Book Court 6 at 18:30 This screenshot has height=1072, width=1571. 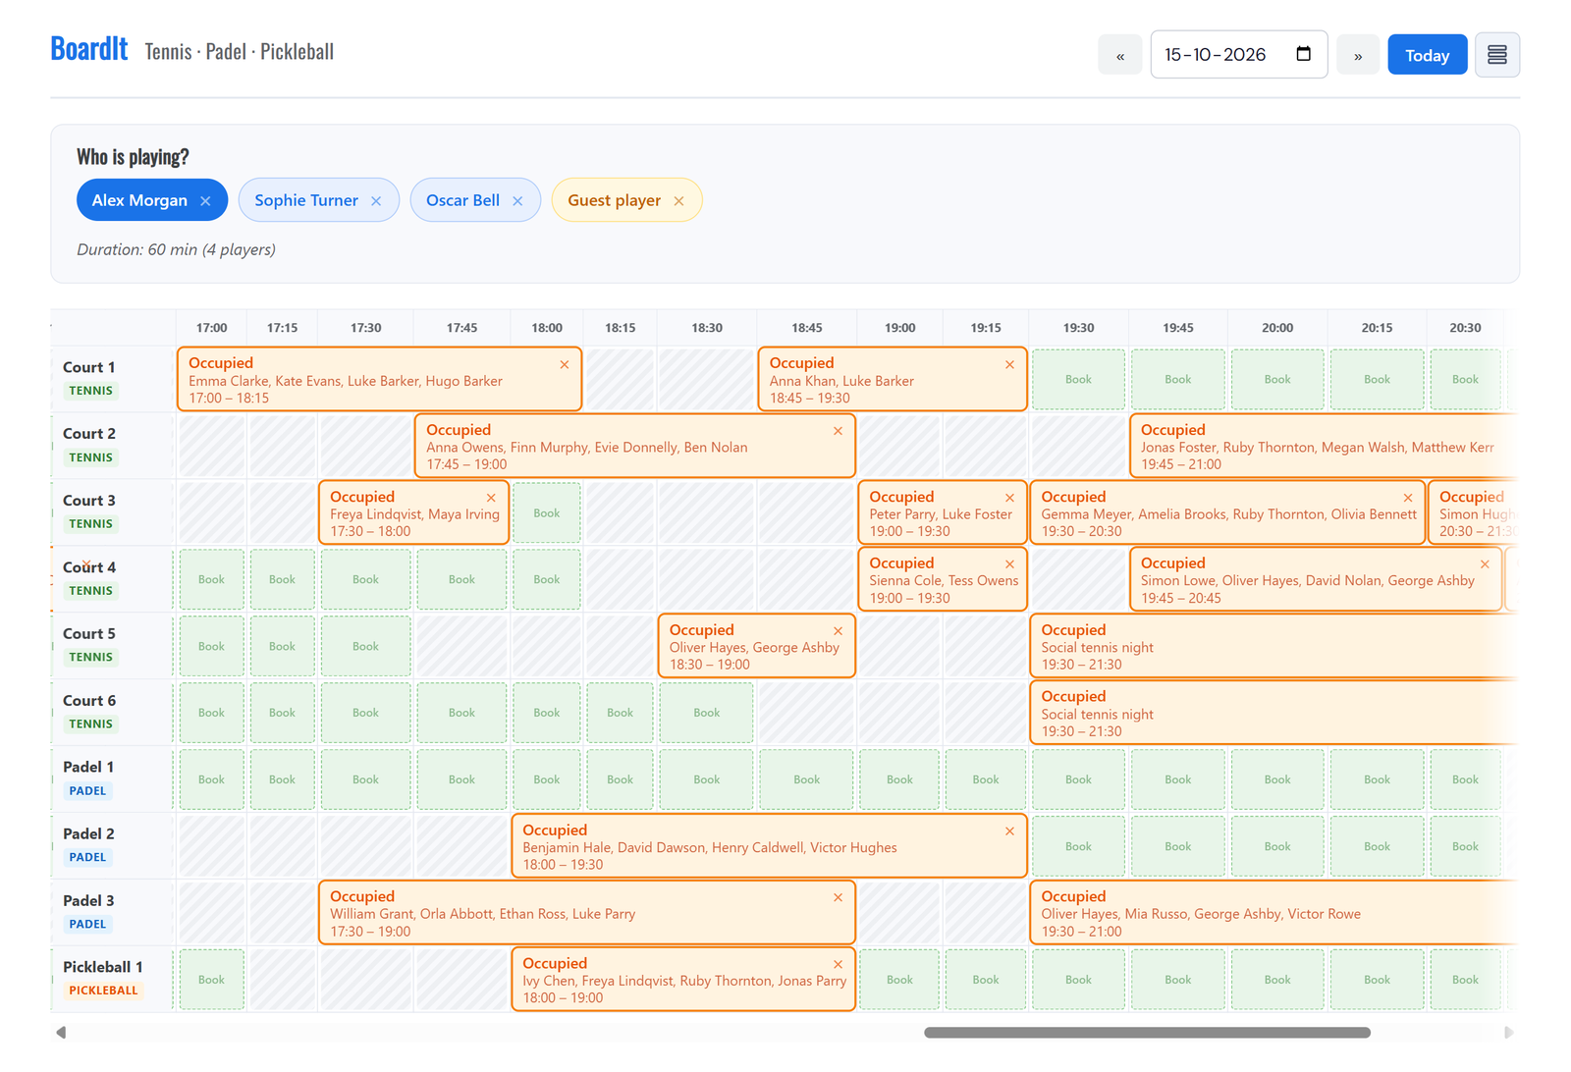pos(707,713)
